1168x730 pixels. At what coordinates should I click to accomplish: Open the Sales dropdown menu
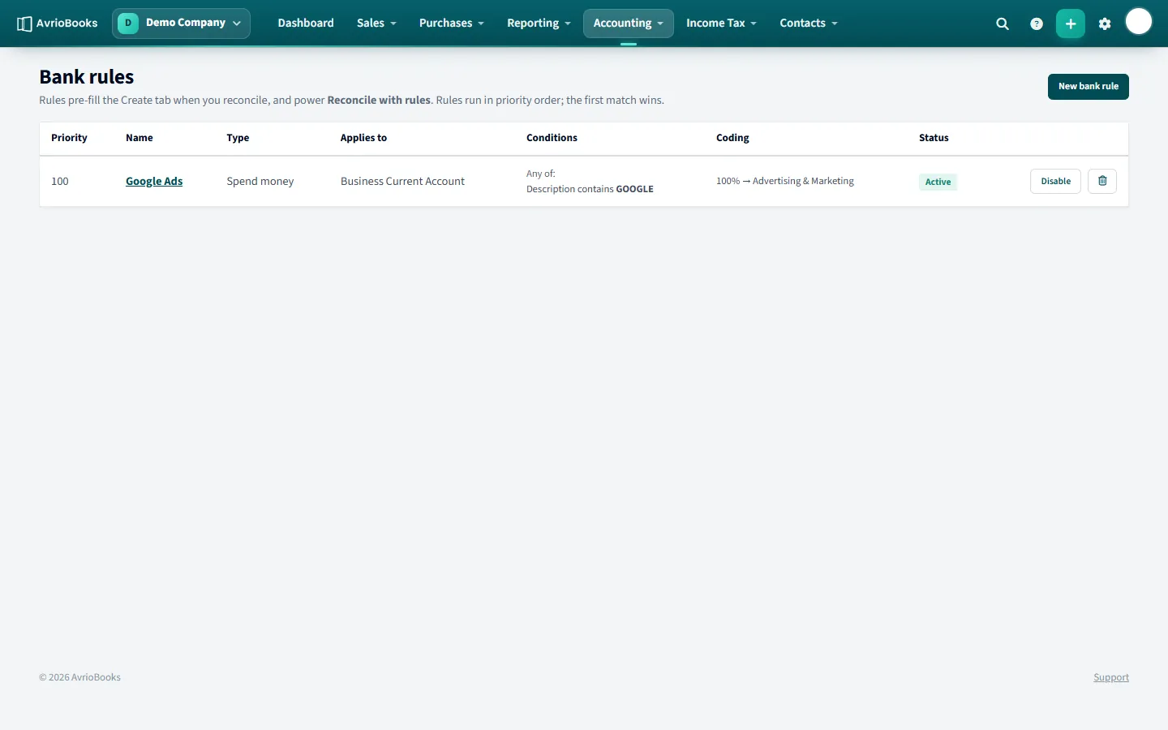[x=376, y=23]
